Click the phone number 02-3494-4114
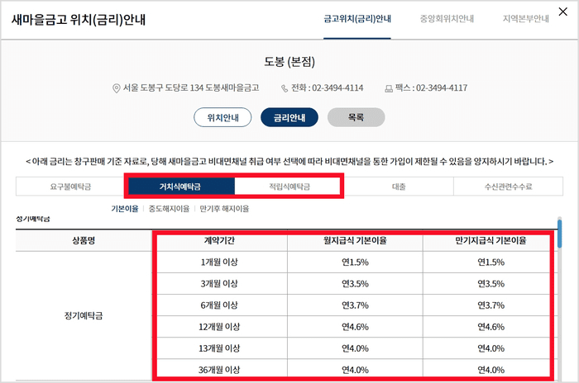The image size is (579, 383). click(337, 88)
